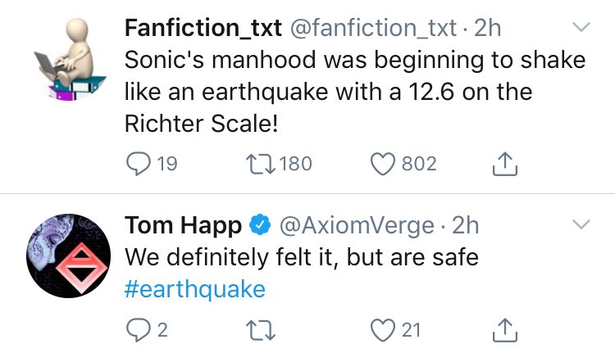Click Tom Happ's verified badge
Viewport: 615px width, 353px height.
coord(261,224)
